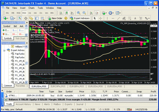Toggle chart auto scroll icon
The width and height of the screenshot is (159, 112).
(91, 13)
